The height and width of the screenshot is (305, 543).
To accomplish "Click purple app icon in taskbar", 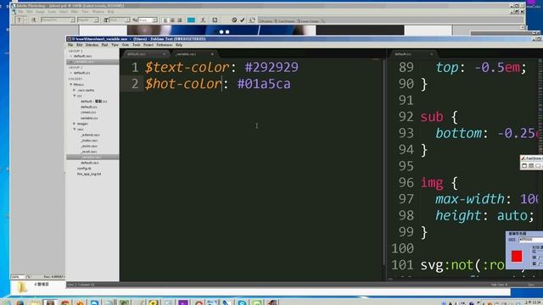I will (183, 303).
